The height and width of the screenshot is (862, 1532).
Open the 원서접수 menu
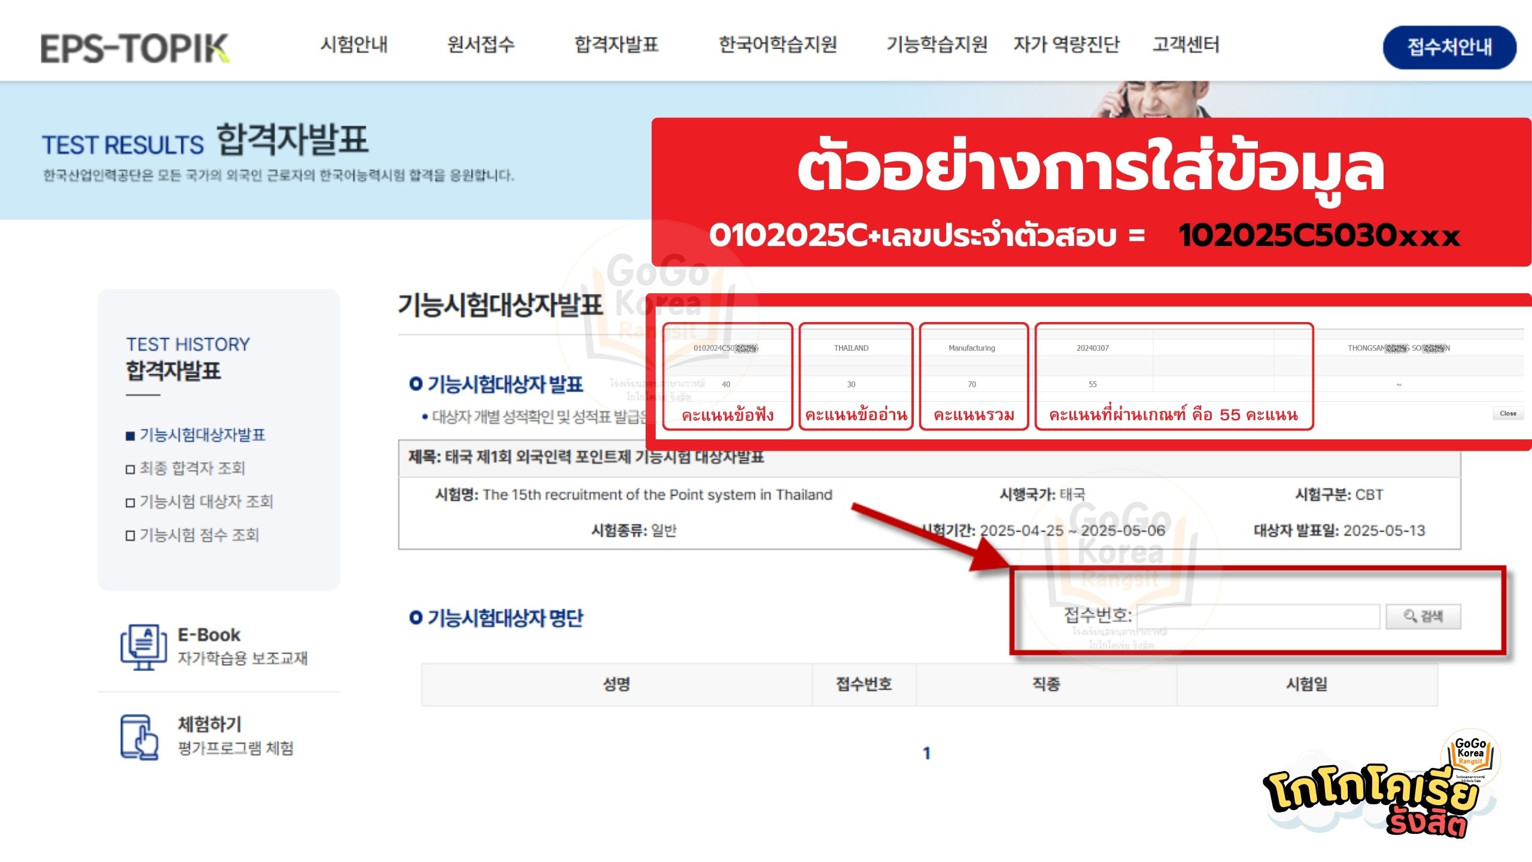[481, 44]
